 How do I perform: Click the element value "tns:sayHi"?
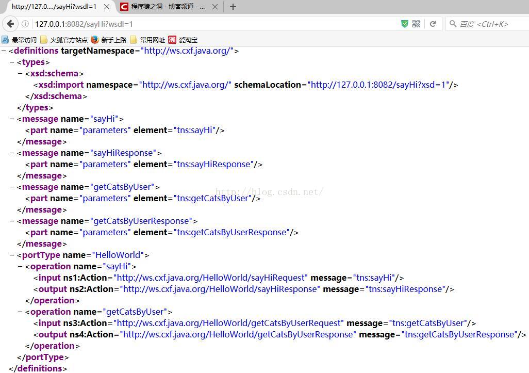pyautogui.click(x=194, y=131)
